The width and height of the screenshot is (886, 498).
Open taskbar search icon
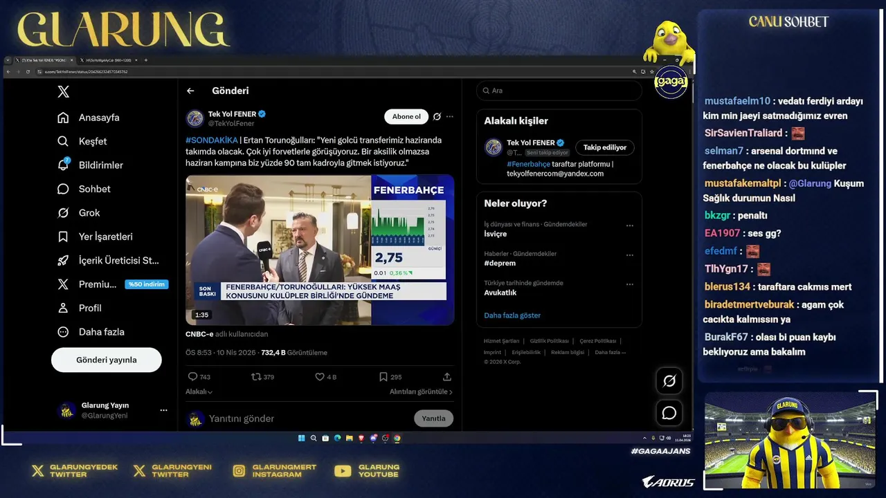pos(314,438)
